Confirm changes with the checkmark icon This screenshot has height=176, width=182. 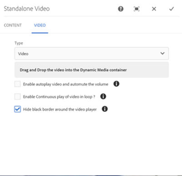point(172,9)
